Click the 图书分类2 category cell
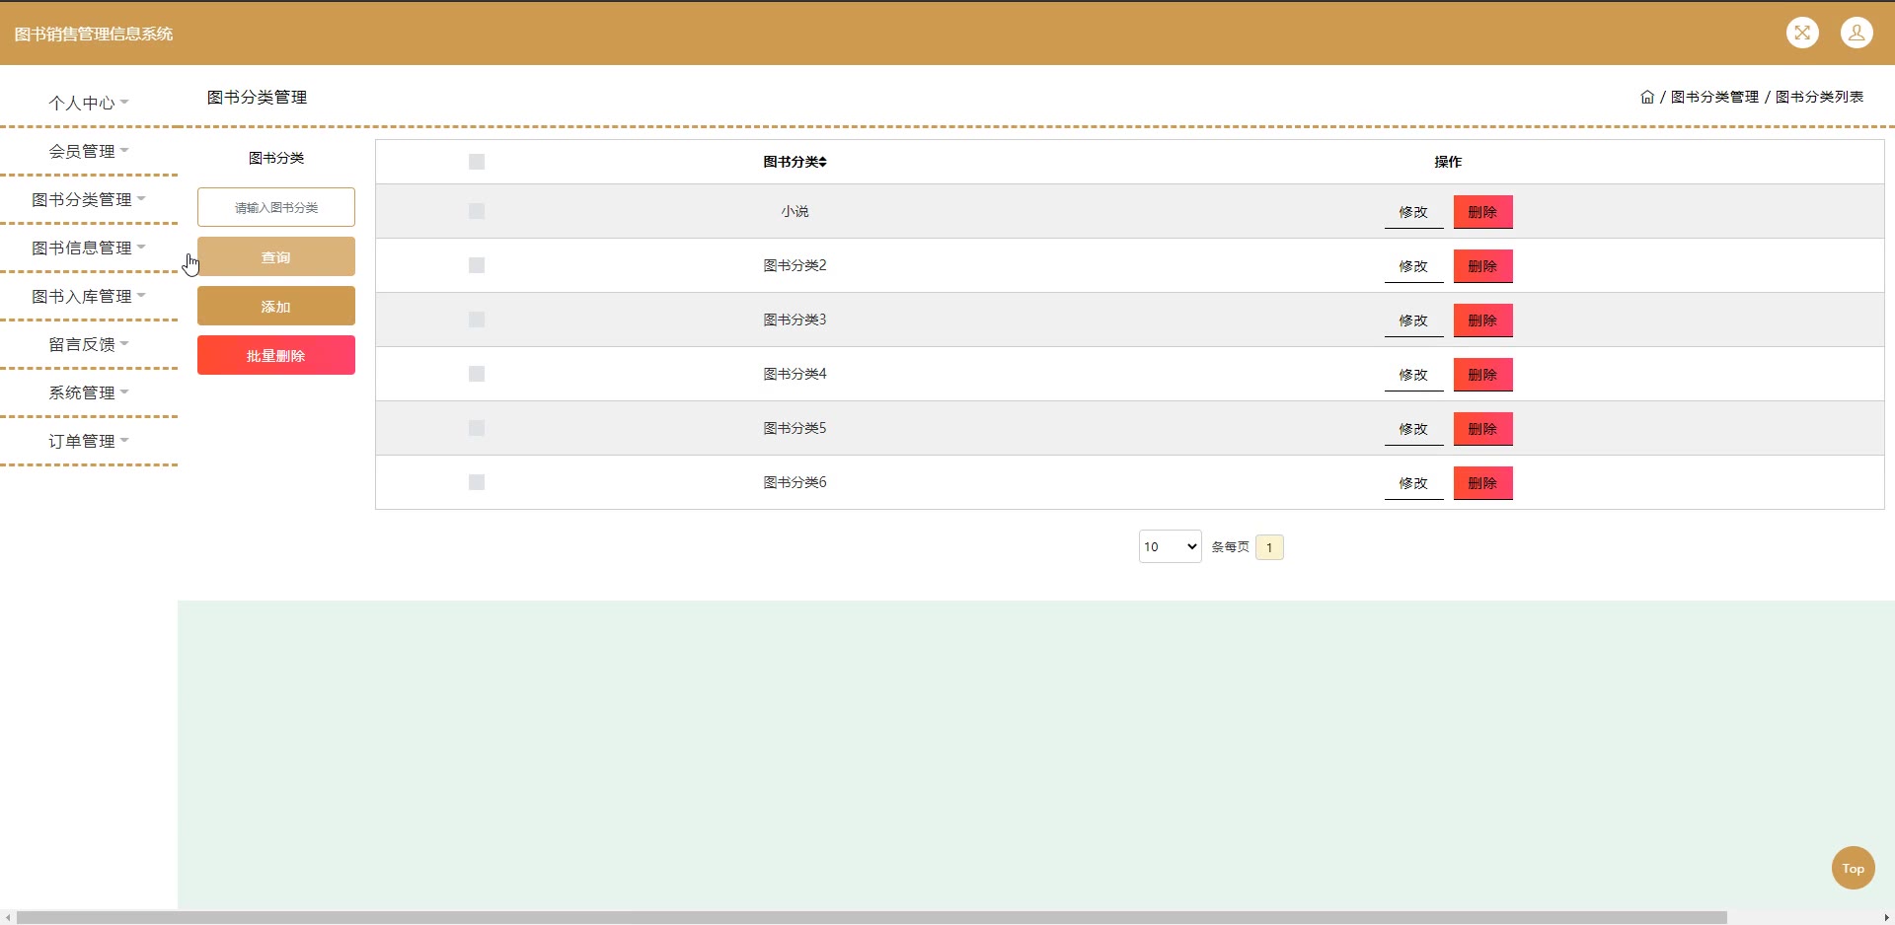Screen dimensions: 1895x925 795,265
